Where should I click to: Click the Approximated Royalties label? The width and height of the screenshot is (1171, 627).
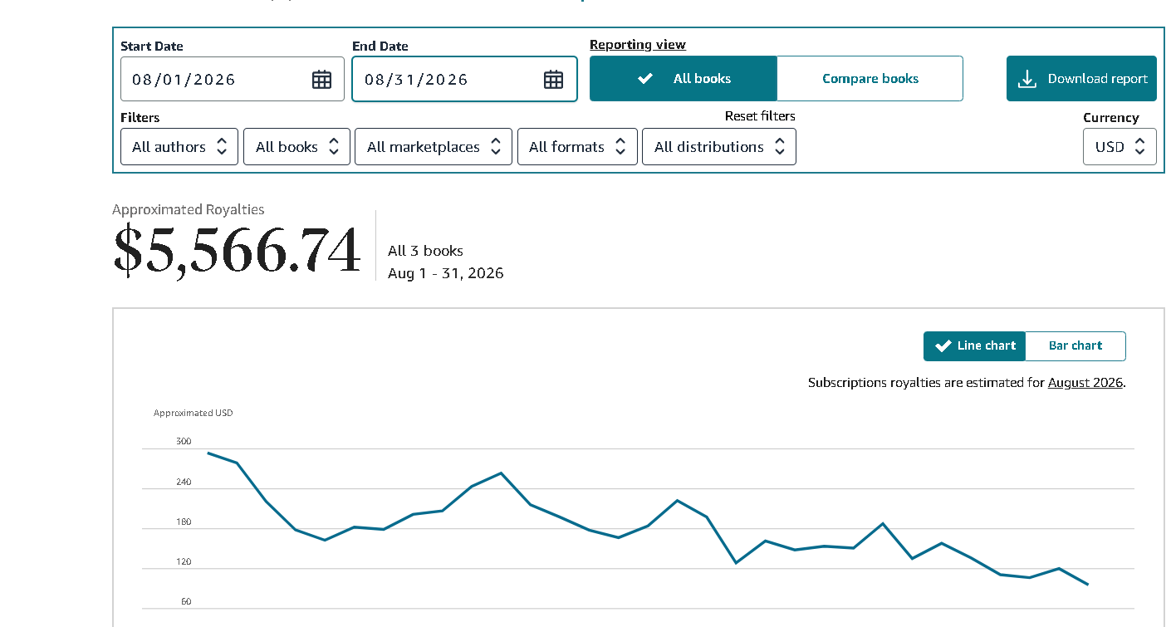tap(189, 210)
